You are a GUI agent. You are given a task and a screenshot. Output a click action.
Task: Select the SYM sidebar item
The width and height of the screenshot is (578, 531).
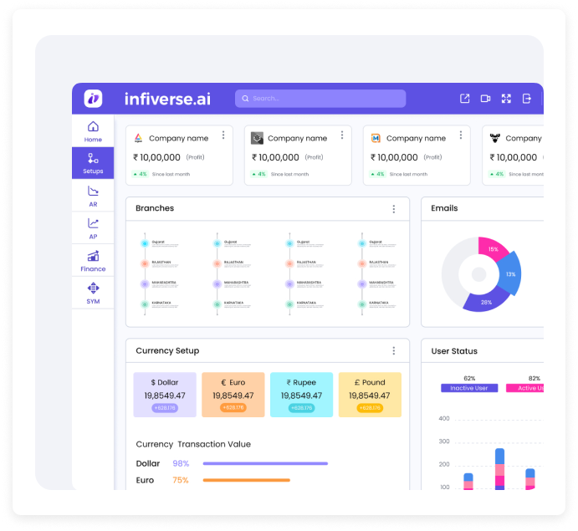(x=93, y=293)
